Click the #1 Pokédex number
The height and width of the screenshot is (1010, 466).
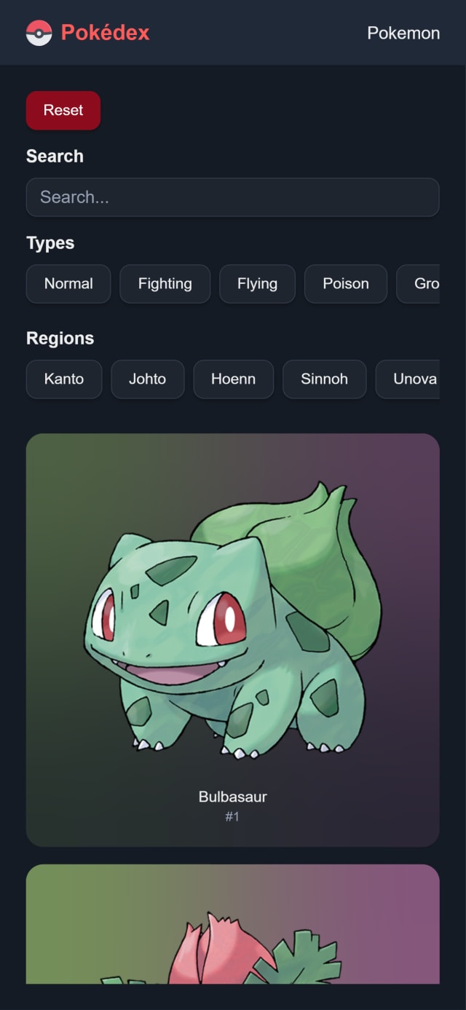tap(232, 817)
